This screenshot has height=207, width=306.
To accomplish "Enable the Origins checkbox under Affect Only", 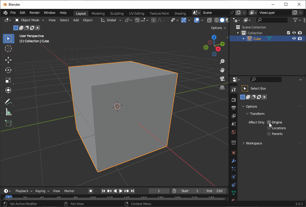I will point(269,122).
